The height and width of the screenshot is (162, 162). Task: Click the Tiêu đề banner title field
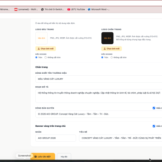click(x=121, y=138)
